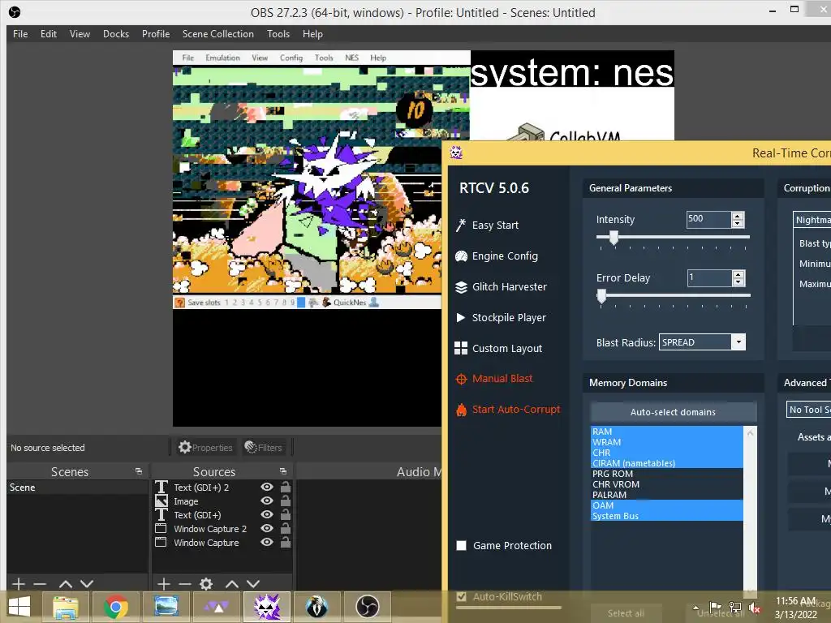
Task: Open the Glitch Harvester panel
Action: (x=501, y=286)
